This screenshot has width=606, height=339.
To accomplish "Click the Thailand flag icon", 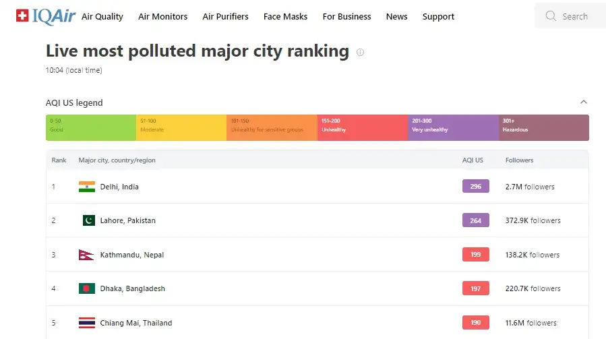I will point(87,323).
